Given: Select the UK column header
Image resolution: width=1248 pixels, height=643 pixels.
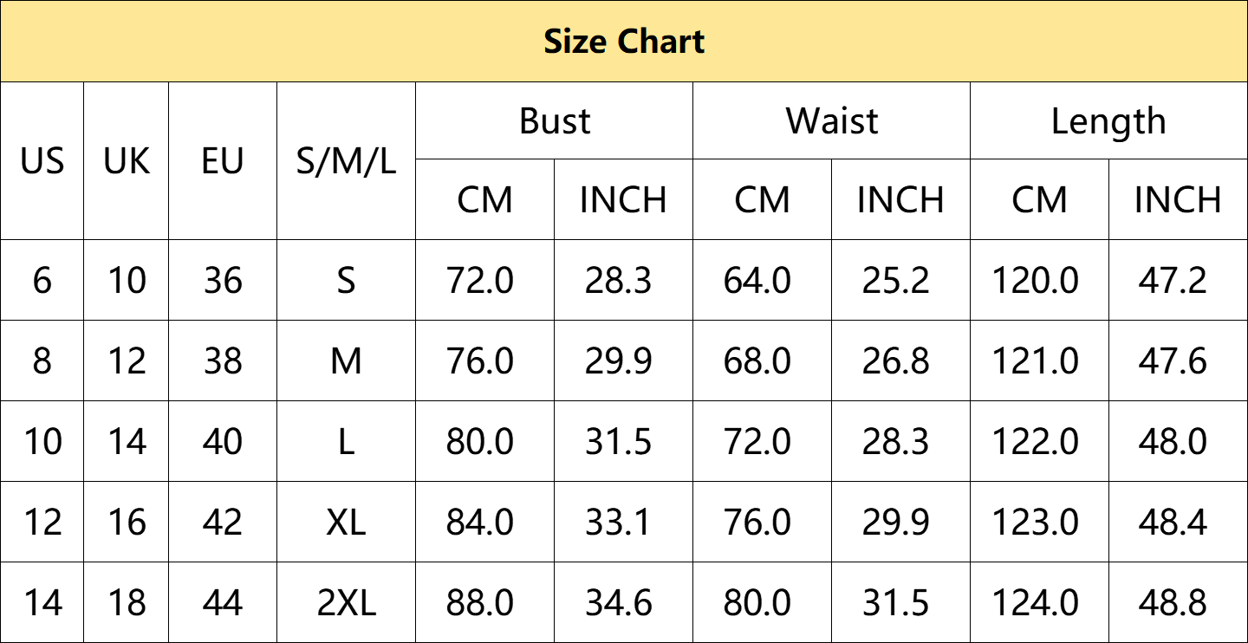Looking at the screenshot, I should click(127, 160).
